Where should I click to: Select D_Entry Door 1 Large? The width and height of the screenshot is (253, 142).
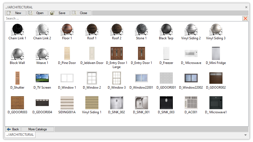(117, 54)
